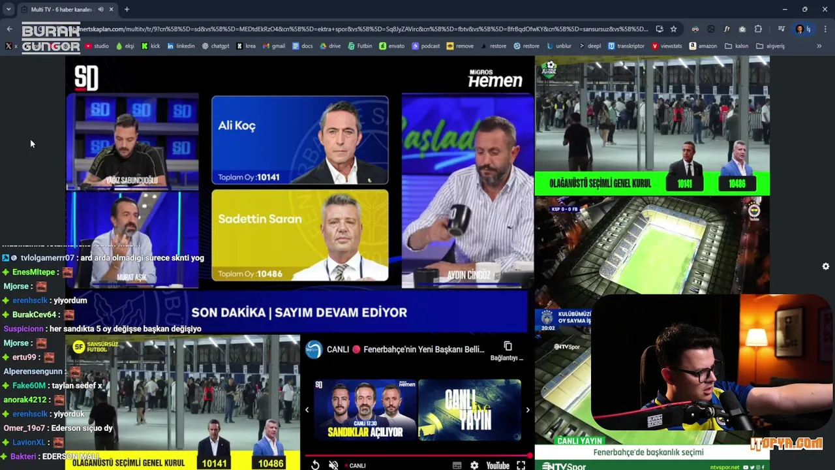Expand the alışveriş bookmark folder
The width and height of the screenshot is (835, 470).
[x=770, y=46]
